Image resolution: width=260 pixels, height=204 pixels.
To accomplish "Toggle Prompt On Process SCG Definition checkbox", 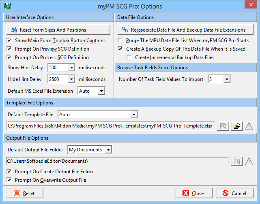I will tap(9, 57).
